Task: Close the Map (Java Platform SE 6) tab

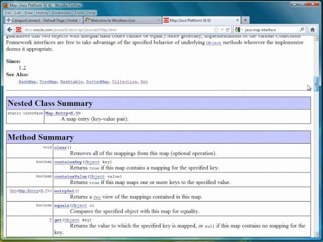Action: pyautogui.click(x=237, y=20)
